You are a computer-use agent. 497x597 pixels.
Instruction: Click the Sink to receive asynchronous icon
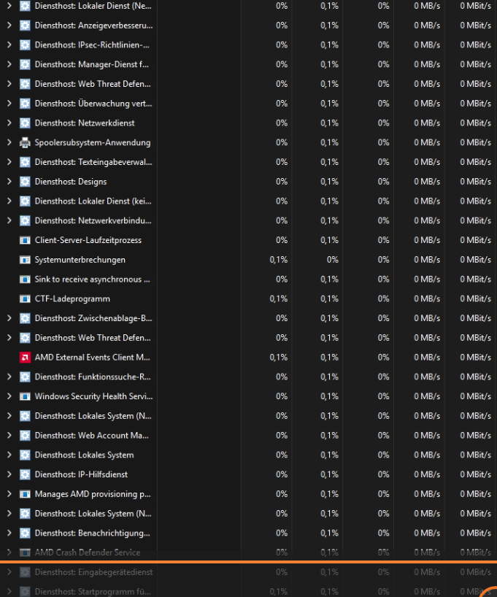[x=25, y=279]
